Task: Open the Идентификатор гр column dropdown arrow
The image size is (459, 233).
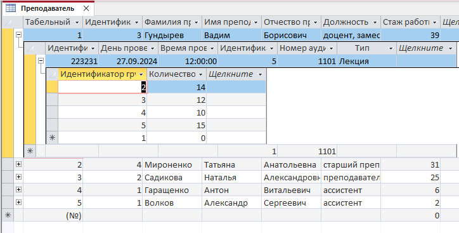Action: click(141, 74)
